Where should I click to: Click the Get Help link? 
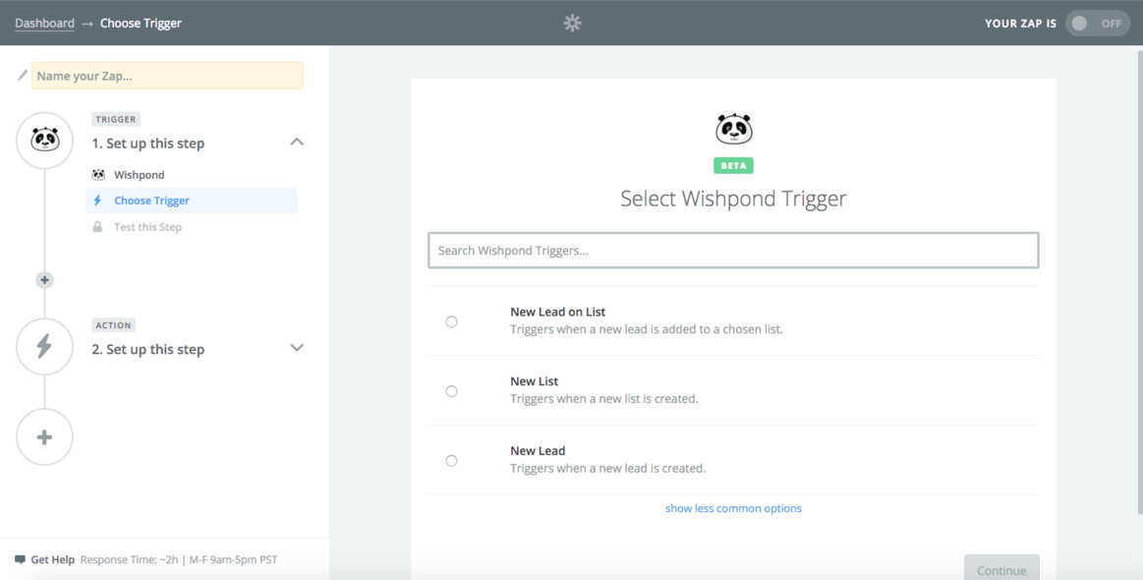pos(52,560)
